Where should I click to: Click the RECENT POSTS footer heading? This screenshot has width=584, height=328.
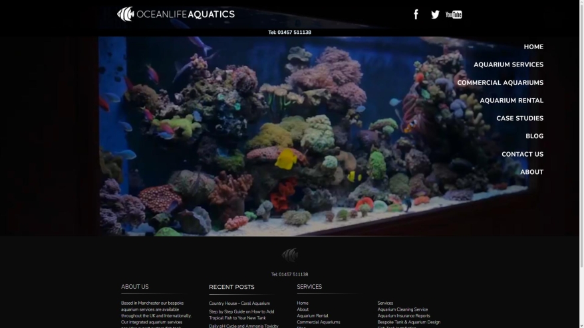pos(231,287)
